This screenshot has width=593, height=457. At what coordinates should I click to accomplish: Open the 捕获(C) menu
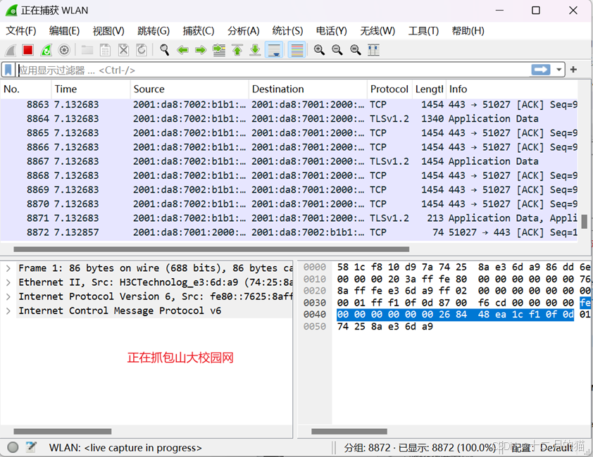198,31
